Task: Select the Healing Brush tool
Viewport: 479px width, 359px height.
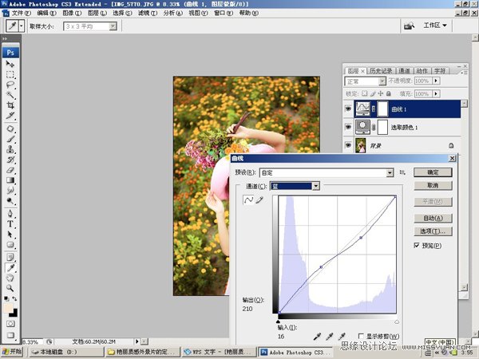Action: tap(10, 128)
